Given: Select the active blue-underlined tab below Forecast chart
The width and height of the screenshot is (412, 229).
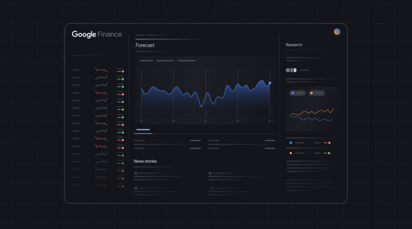Looking at the screenshot, I should pos(143,130).
